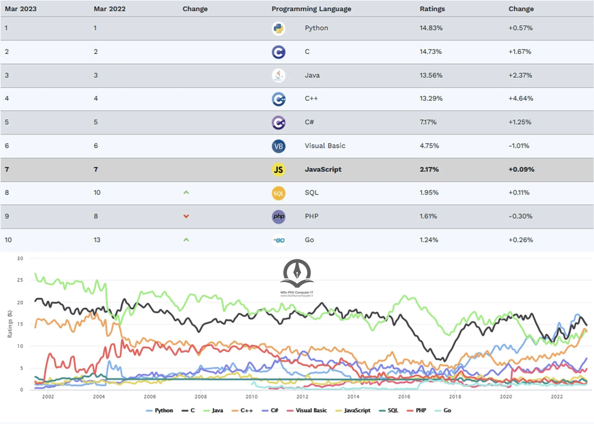Click the Visual Basic VB icon
This screenshot has height=424, width=594.
pos(278,146)
